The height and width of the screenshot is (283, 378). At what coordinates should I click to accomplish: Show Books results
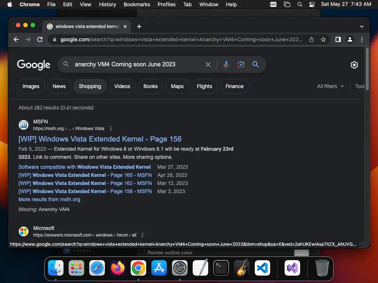tap(151, 86)
